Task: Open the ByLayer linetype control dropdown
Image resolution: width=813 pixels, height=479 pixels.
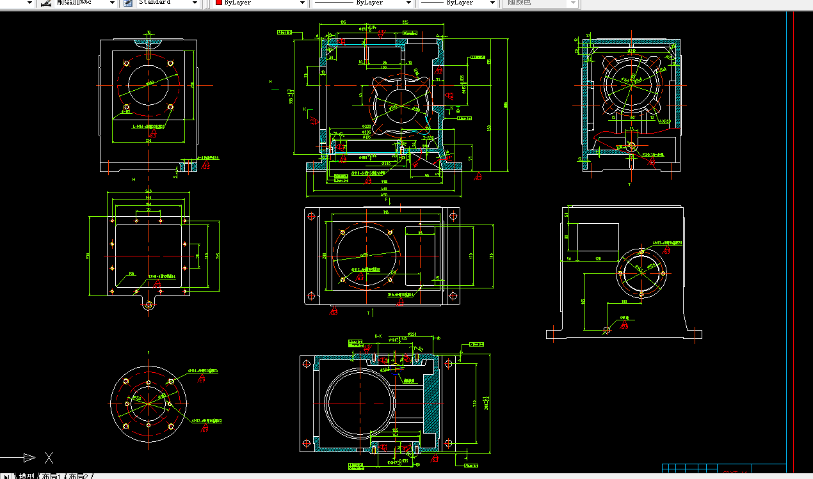Action: tap(363, 3)
